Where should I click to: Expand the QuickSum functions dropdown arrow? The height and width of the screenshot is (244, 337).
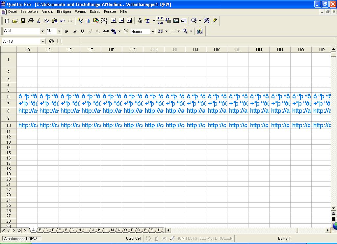[x=154, y=21]
